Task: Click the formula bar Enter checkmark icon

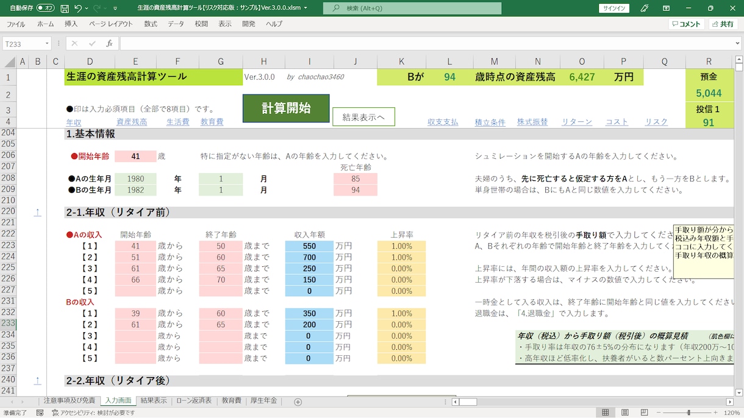Action: pyautogui.click(x=92, y=44)
